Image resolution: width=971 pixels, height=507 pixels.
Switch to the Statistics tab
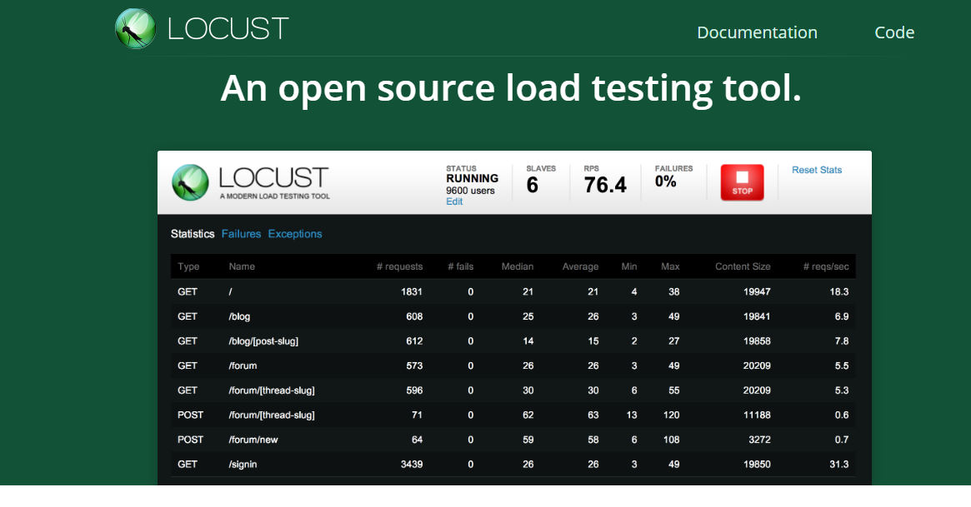tap(193, 234)
